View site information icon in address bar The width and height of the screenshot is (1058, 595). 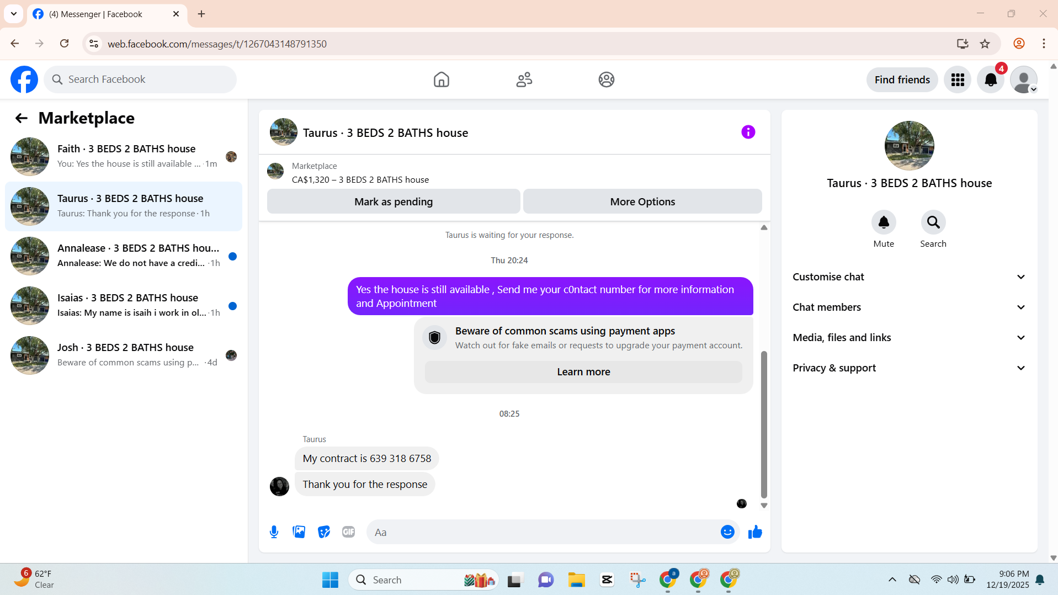pos(94,44)
